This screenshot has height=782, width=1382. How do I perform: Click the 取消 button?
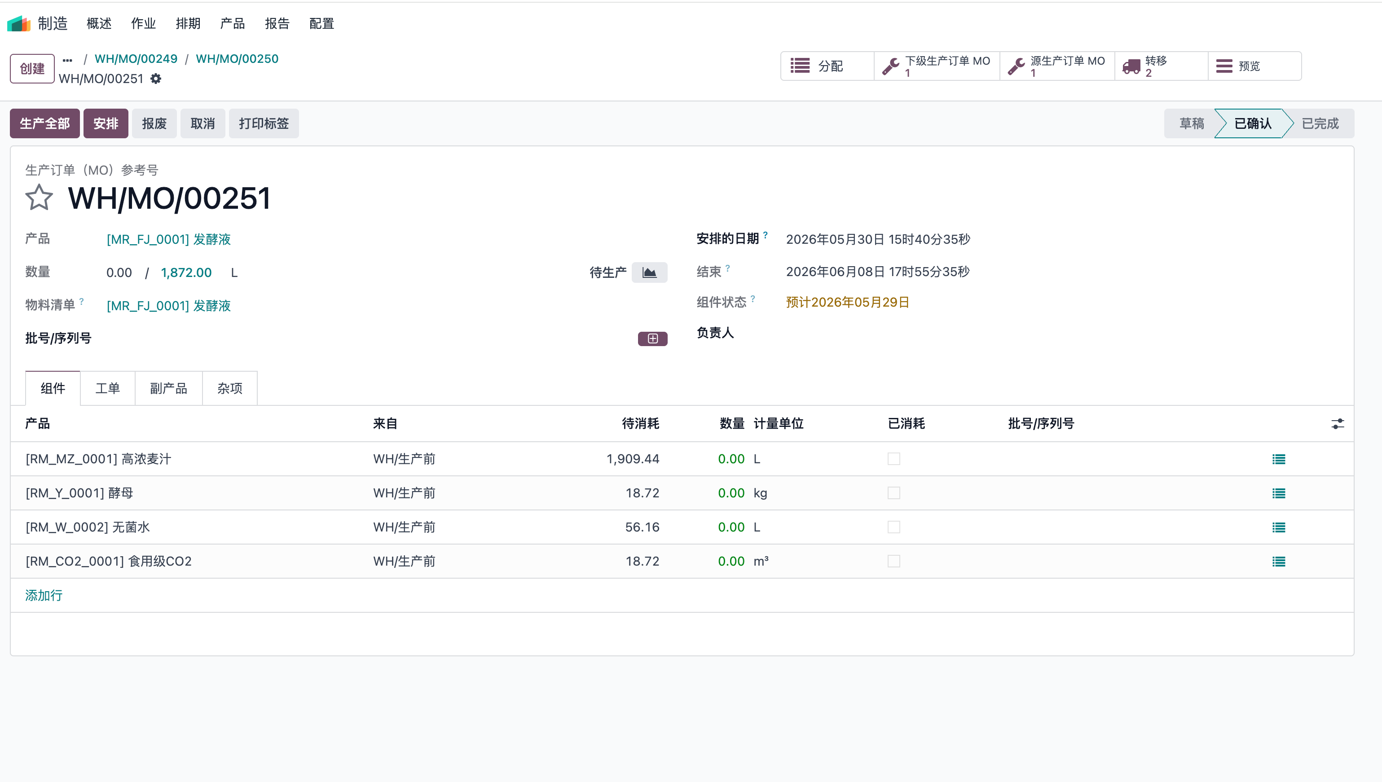tap(202, 123)
